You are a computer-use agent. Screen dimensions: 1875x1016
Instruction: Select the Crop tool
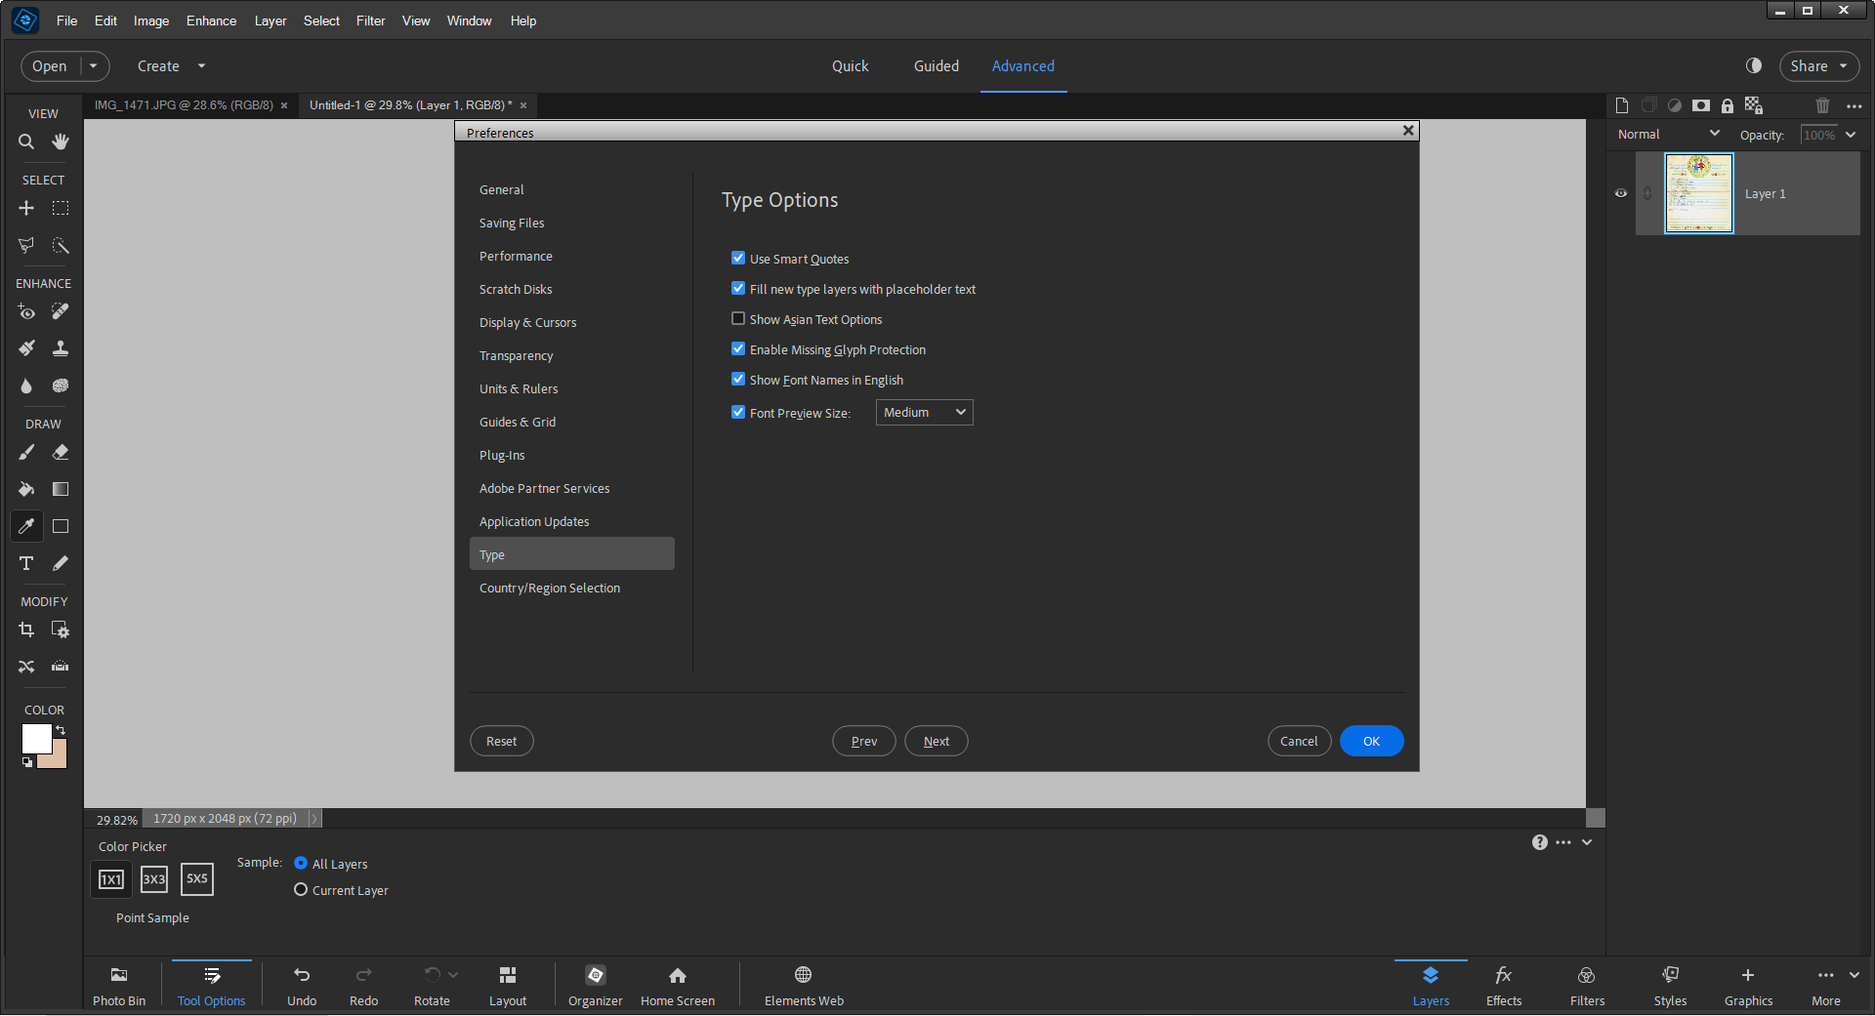(x=25, y=630)
